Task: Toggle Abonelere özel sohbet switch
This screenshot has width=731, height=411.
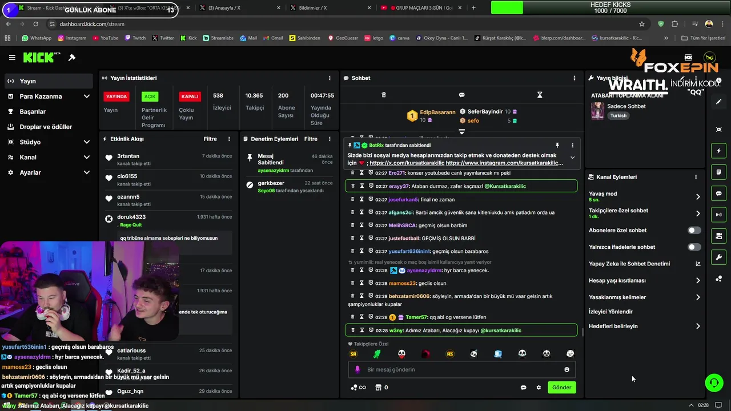Action: pyautogui.click(x=694, y=231)
